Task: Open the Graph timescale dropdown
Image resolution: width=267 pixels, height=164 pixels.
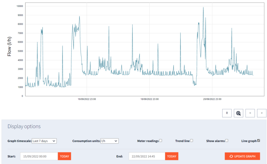Action: tap(44, 141)
